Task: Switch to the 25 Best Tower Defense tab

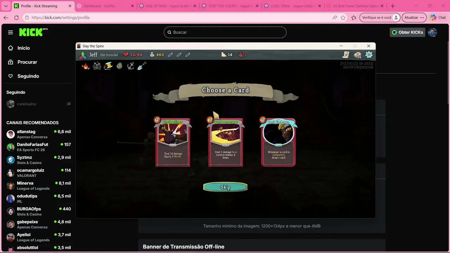Action: (x=355, y=6)
